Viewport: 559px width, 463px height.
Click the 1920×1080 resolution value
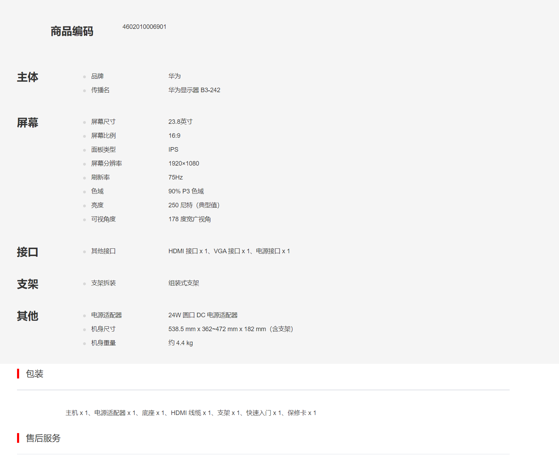[184, 163]
